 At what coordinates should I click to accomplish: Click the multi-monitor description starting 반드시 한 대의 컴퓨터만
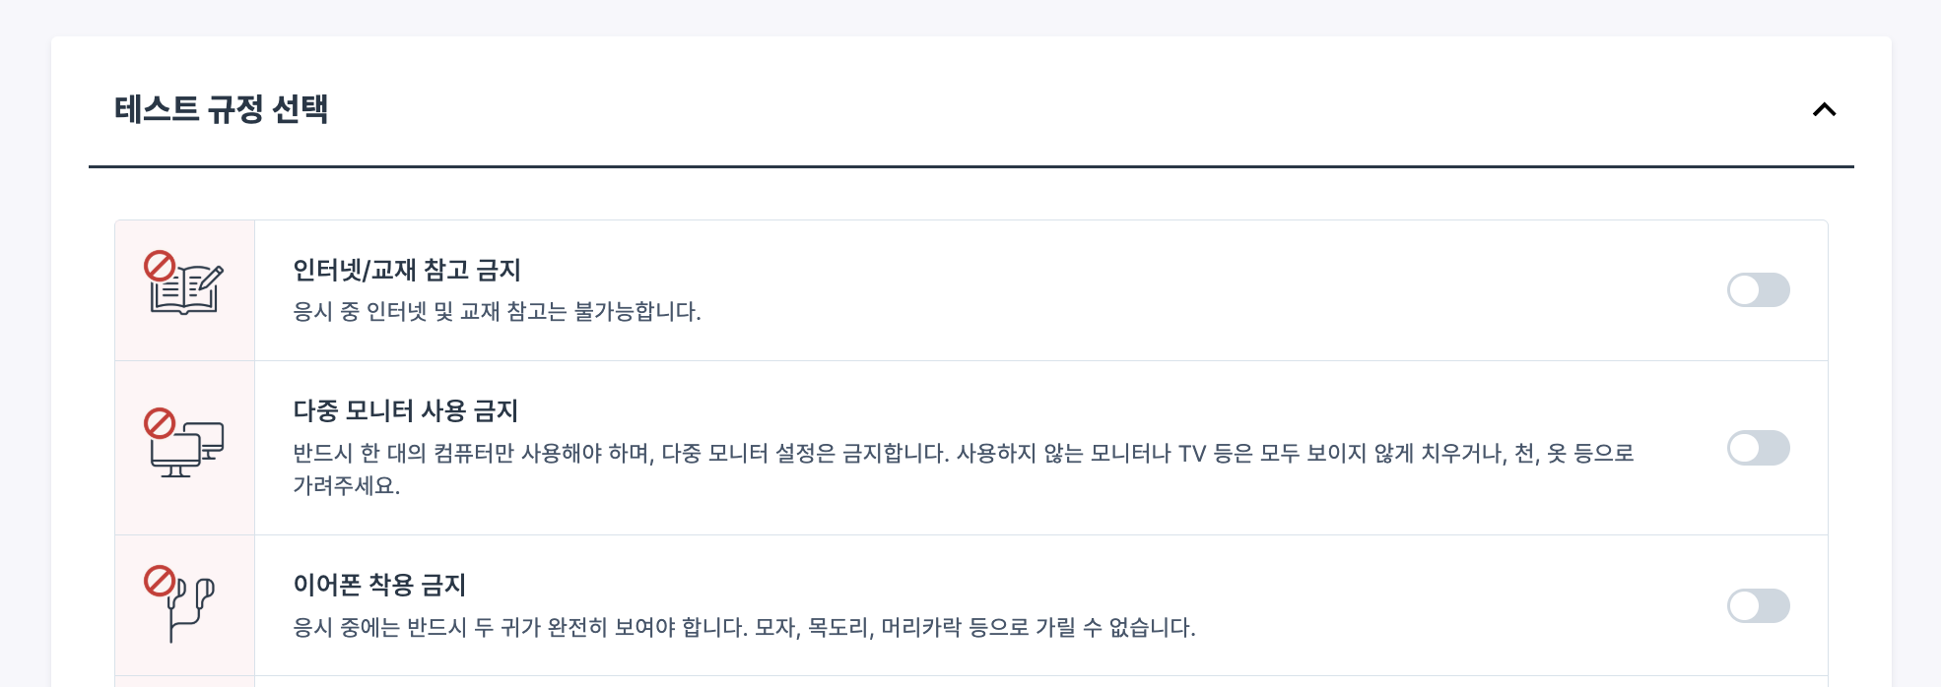click(964, 453)
